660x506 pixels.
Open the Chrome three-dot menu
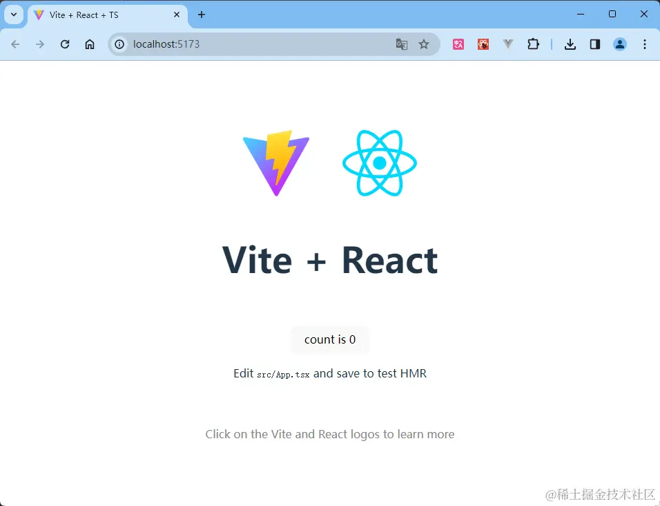tap(645, 44)
